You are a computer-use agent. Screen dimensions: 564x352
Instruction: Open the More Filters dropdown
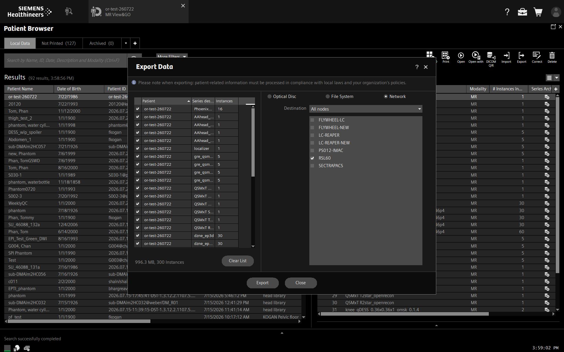click(172, 56)
